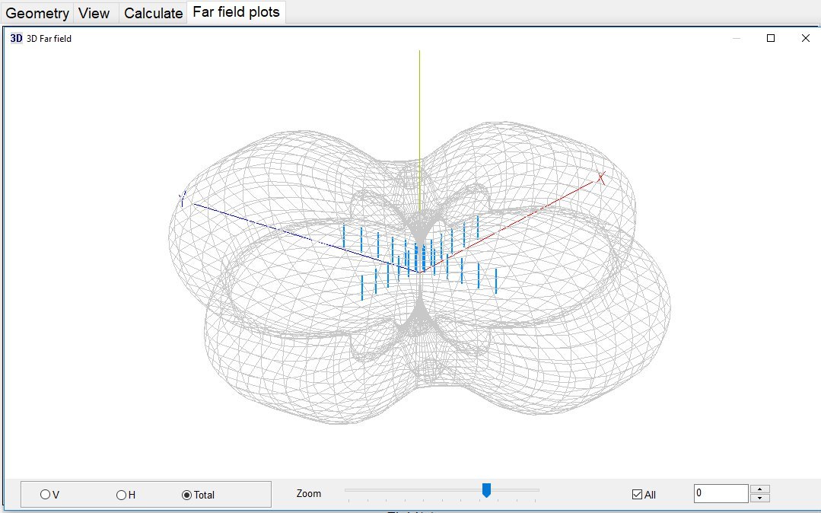
Task: Click the blue Y axis label
Action: pos(182,199)
